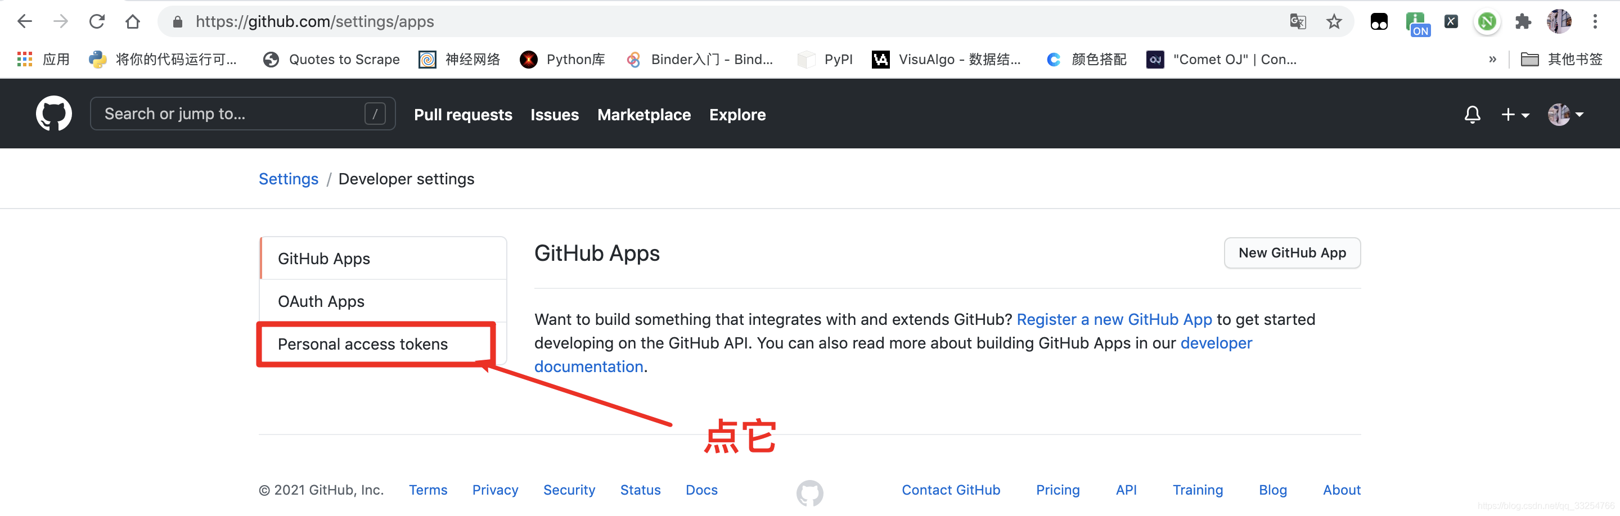Open GitHub notifications bell

[x=1472, y=115]
